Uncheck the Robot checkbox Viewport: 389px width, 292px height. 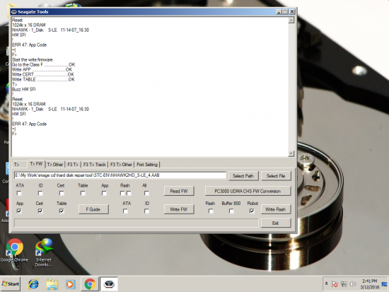(252, 211)
